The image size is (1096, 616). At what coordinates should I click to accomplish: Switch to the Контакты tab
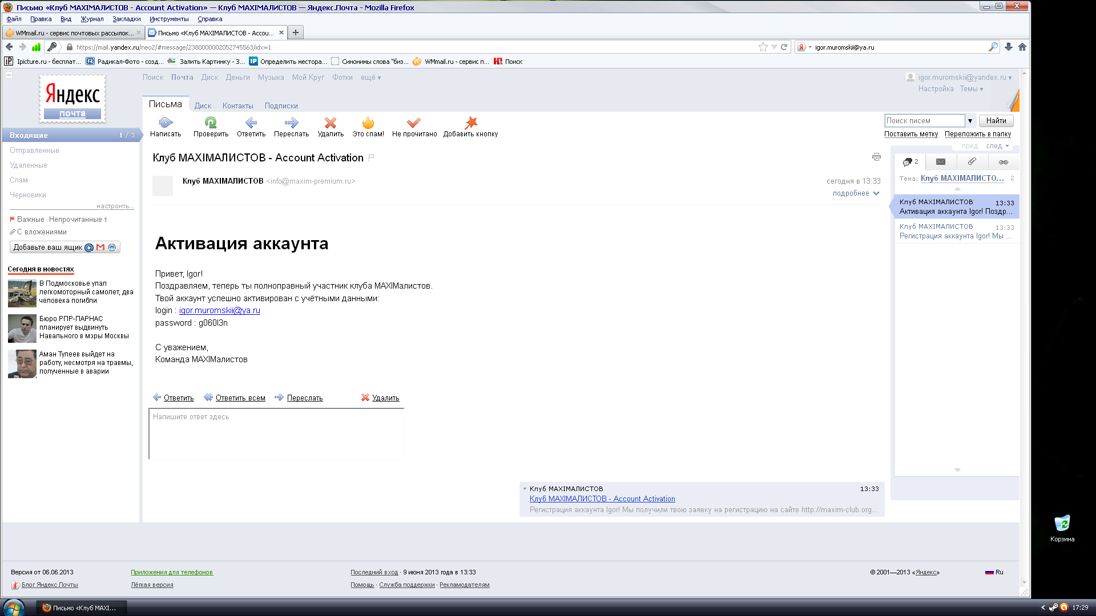(237, 106)
